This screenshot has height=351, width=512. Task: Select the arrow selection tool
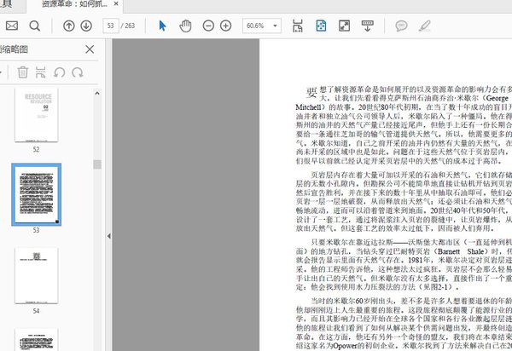pyautogui.click(x=163, y=26)
